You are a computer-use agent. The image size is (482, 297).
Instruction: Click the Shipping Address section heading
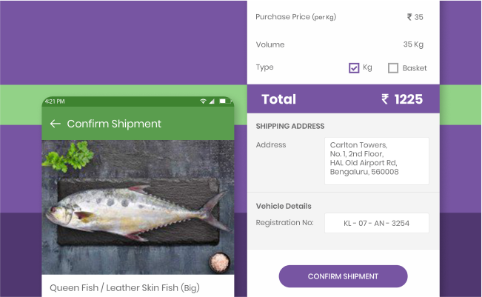click(290, 126)
